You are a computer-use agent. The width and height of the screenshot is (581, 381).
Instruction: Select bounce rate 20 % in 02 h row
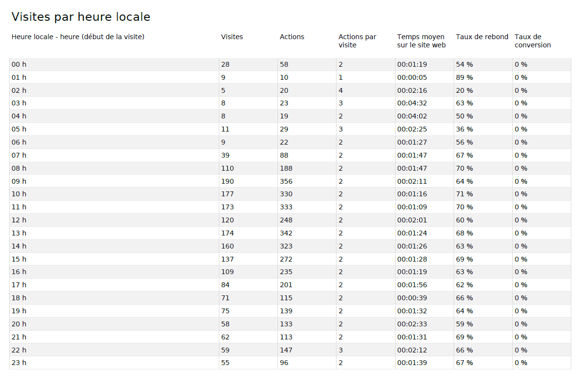pyautogui.click(x=464, y=90)
